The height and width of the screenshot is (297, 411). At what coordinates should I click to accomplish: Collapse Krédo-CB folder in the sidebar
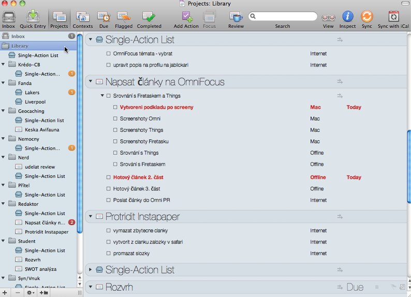[3, 64]
